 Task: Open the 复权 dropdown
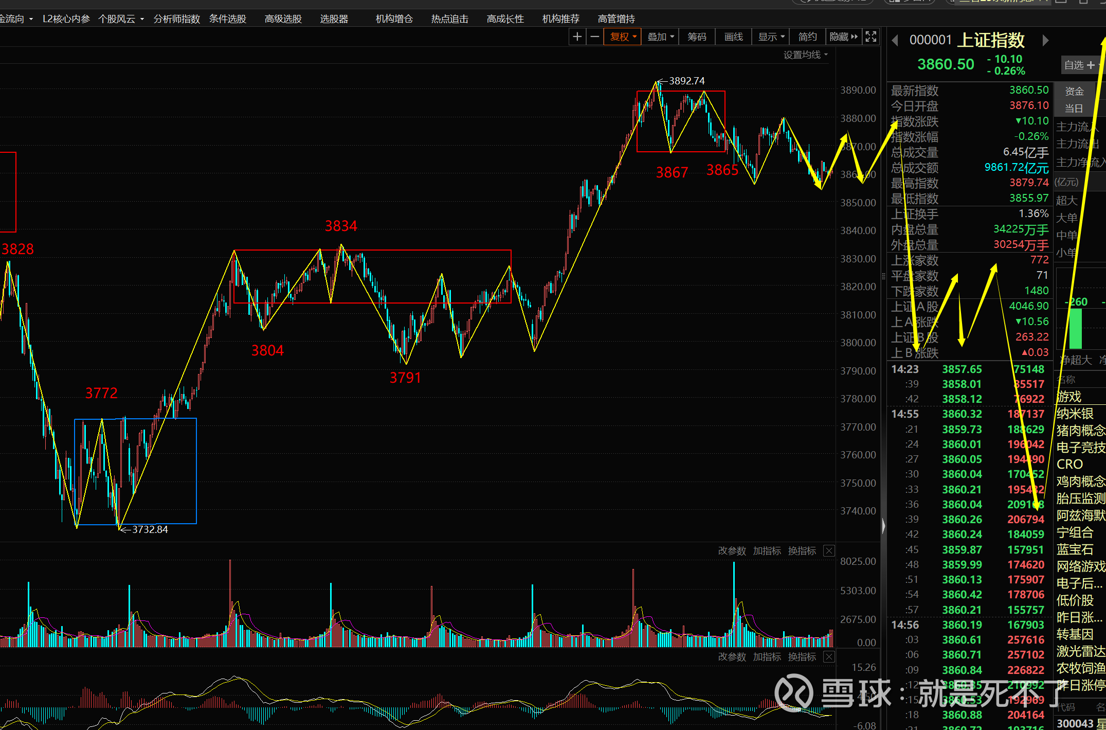(x=623, y=37)
